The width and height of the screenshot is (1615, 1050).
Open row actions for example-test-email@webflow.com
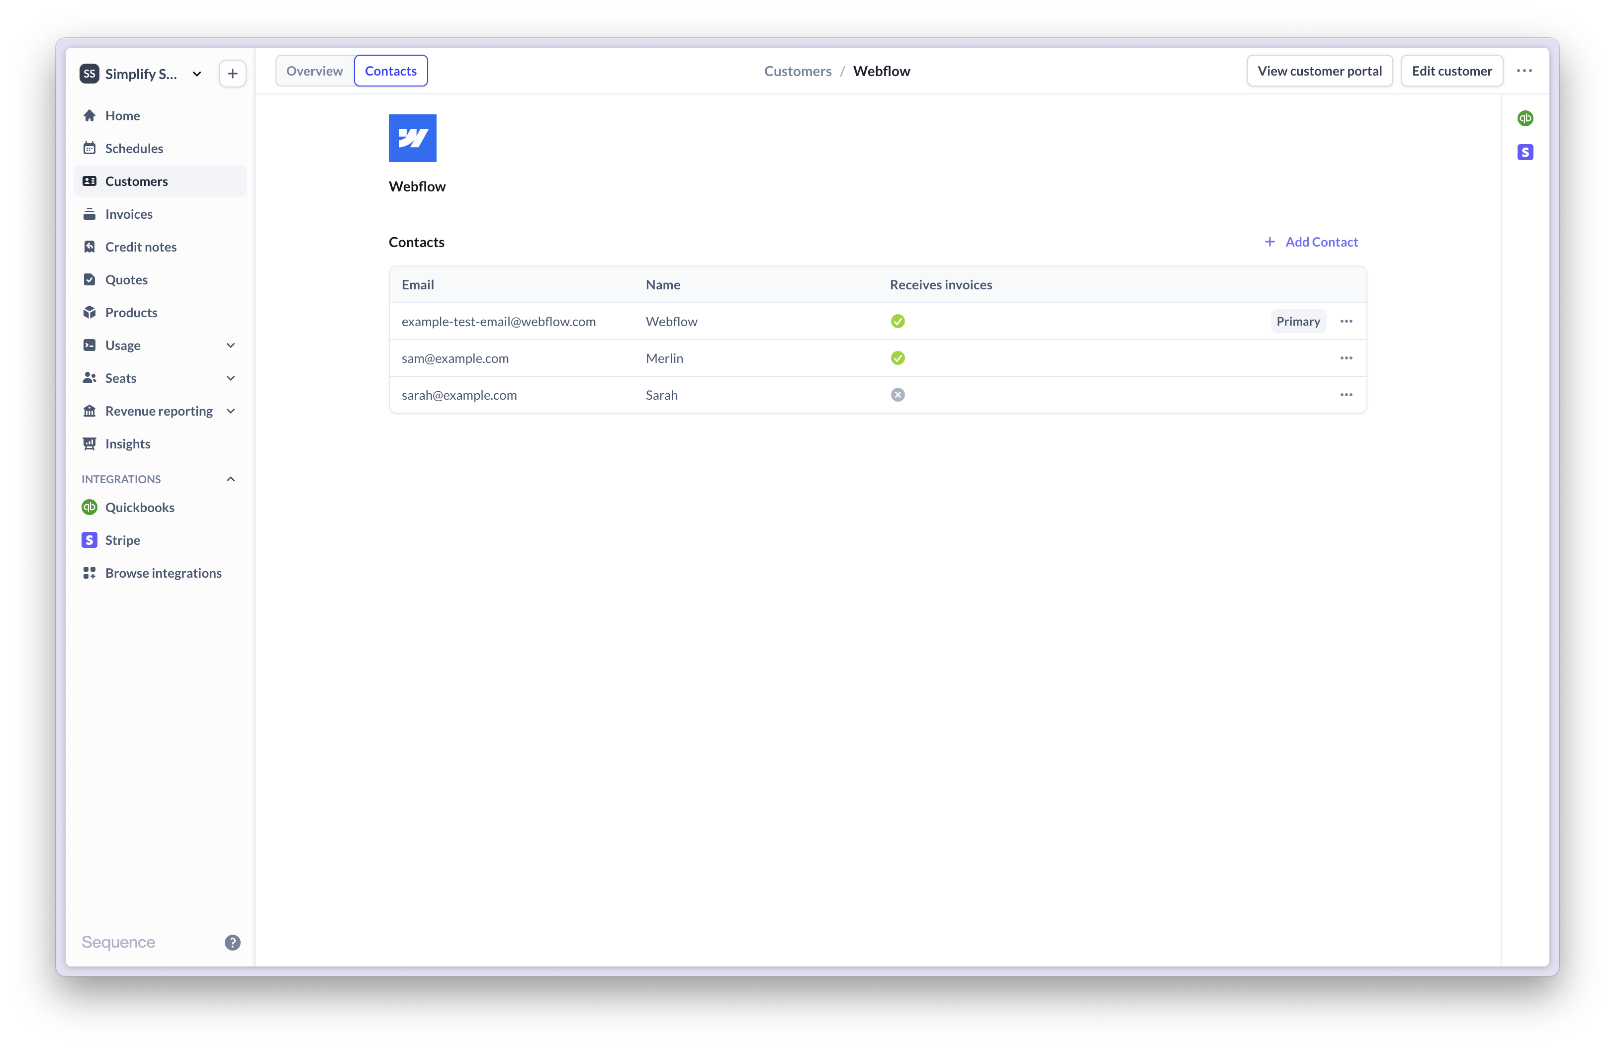coord(1346,322)
